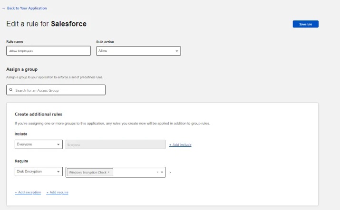Clear all values in Require value field
The image size is (340, 210).
tap(158, 172)
